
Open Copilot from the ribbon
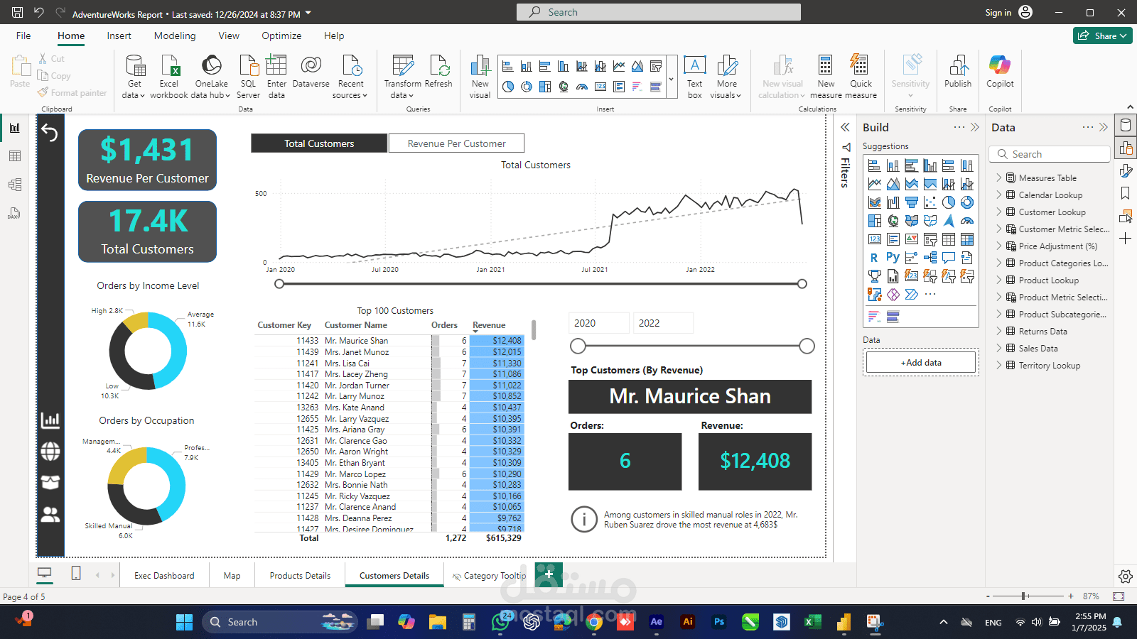tap(1000, 71)
